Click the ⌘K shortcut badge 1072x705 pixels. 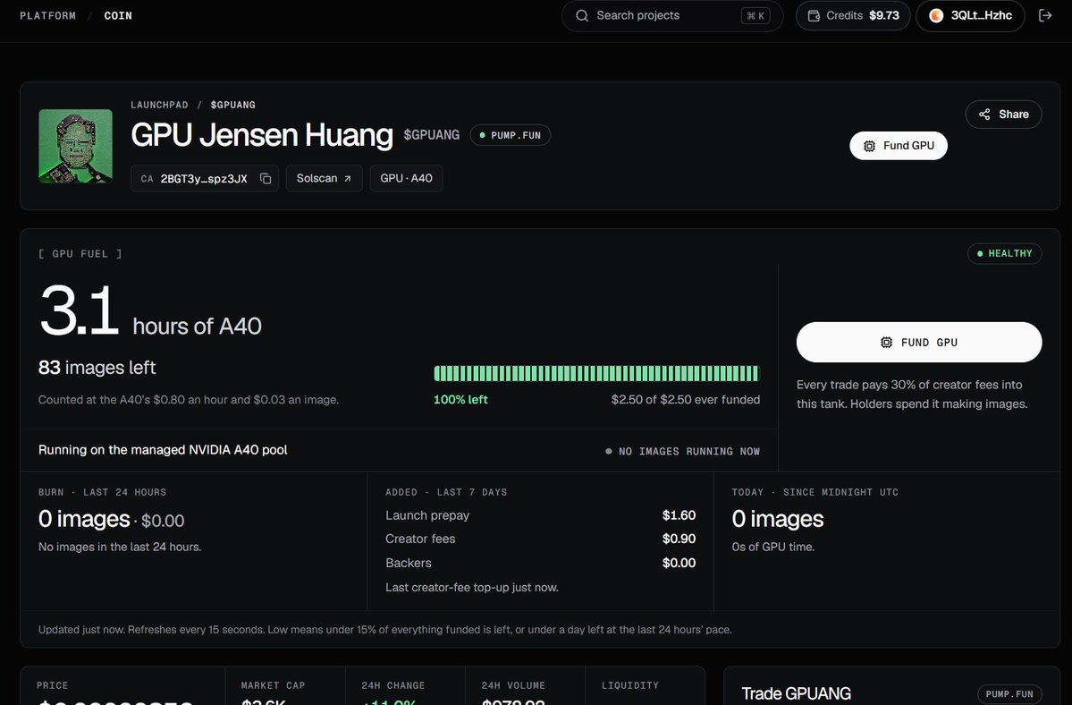point(755,16)
